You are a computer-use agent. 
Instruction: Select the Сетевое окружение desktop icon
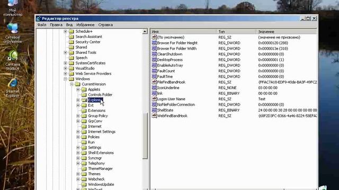[13, 33]
